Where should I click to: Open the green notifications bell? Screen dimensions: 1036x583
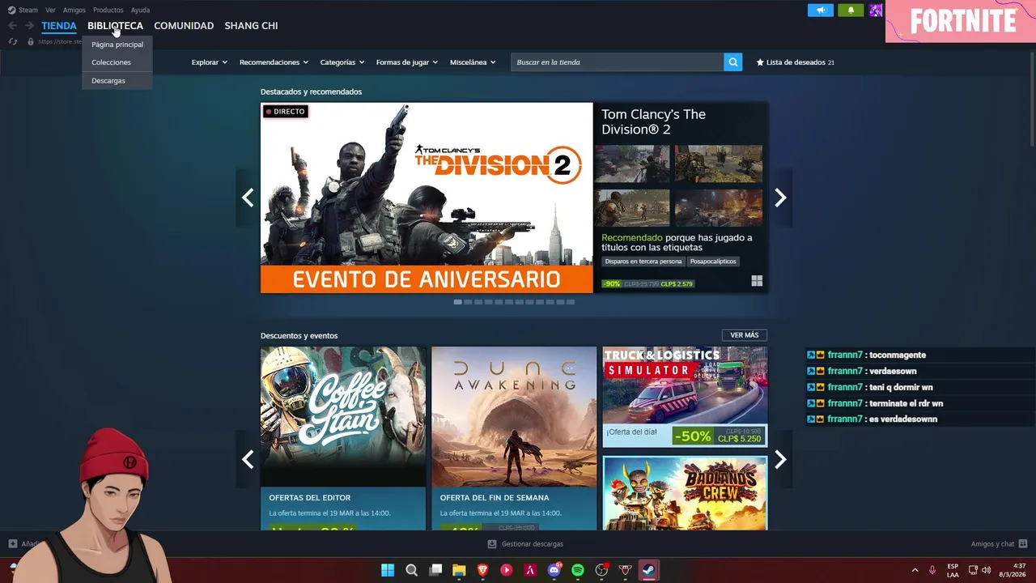pos(851,11)
